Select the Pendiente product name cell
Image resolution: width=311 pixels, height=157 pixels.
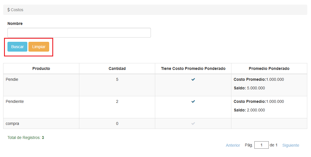click(15, 101)
